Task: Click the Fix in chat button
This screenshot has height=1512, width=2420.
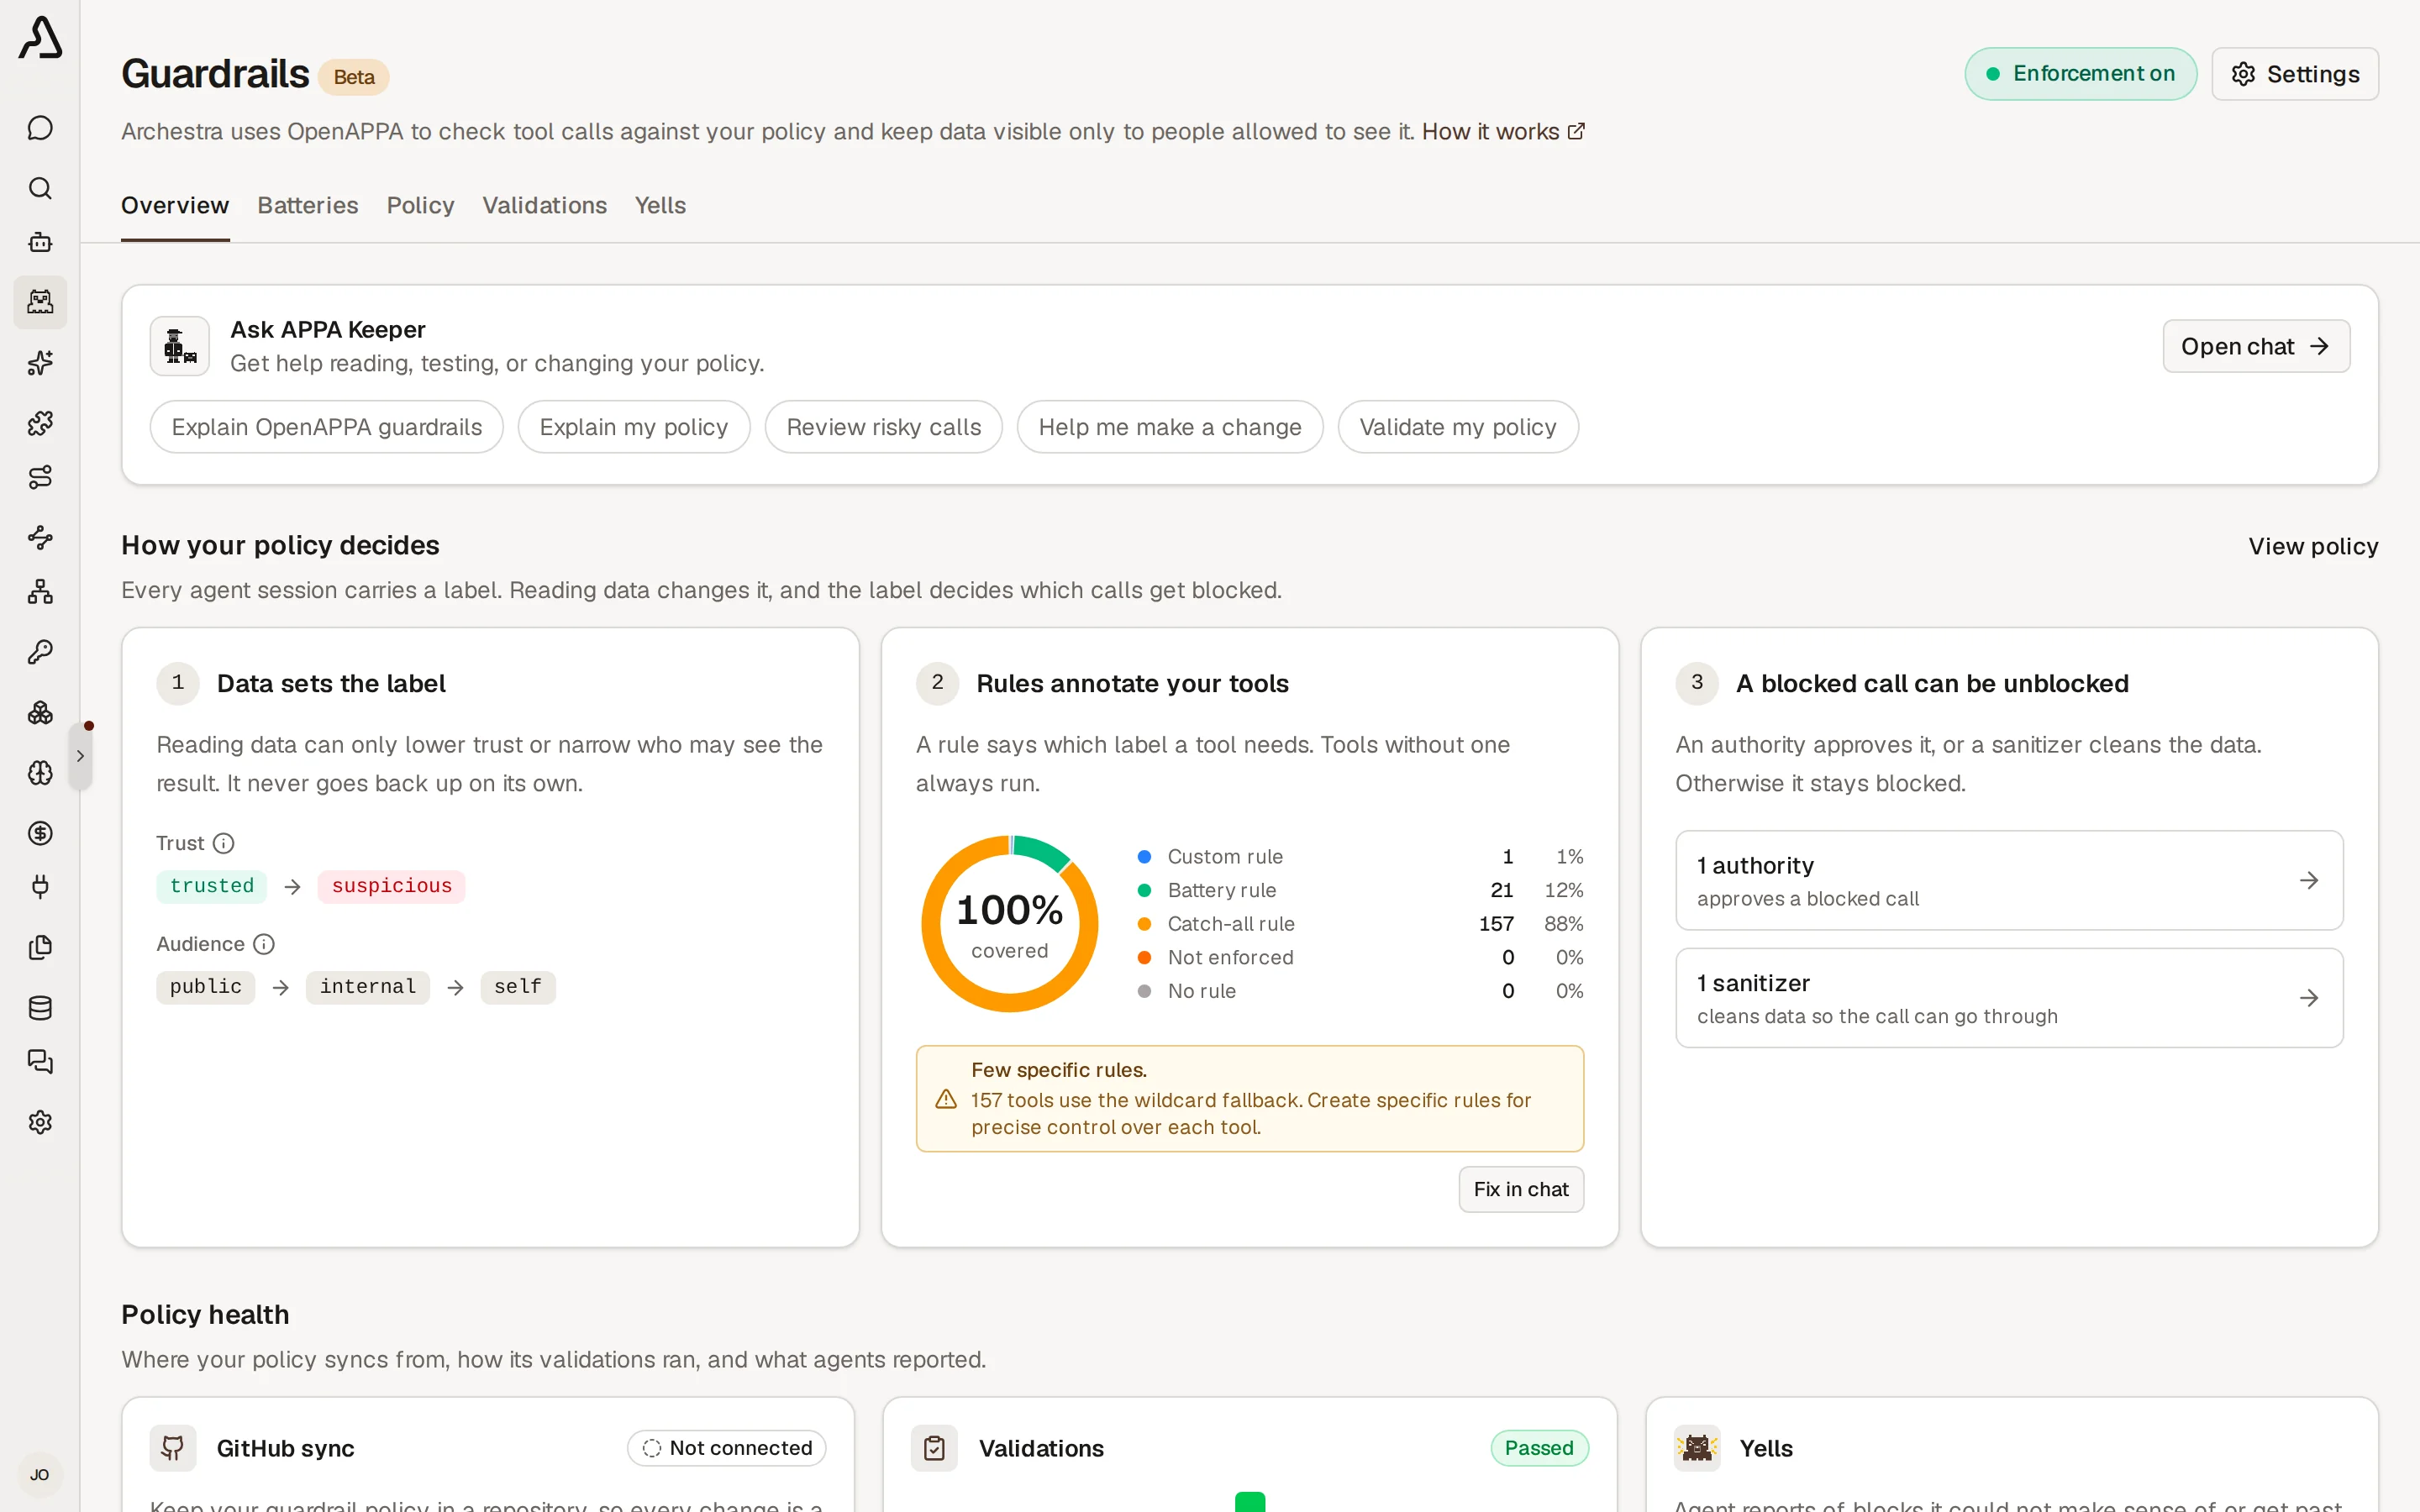Action: 1521,1189
